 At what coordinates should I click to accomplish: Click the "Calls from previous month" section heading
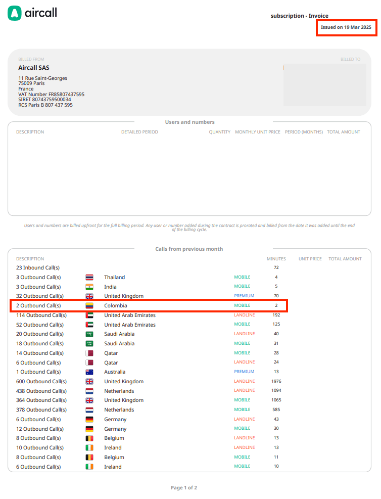coord(189,249)
